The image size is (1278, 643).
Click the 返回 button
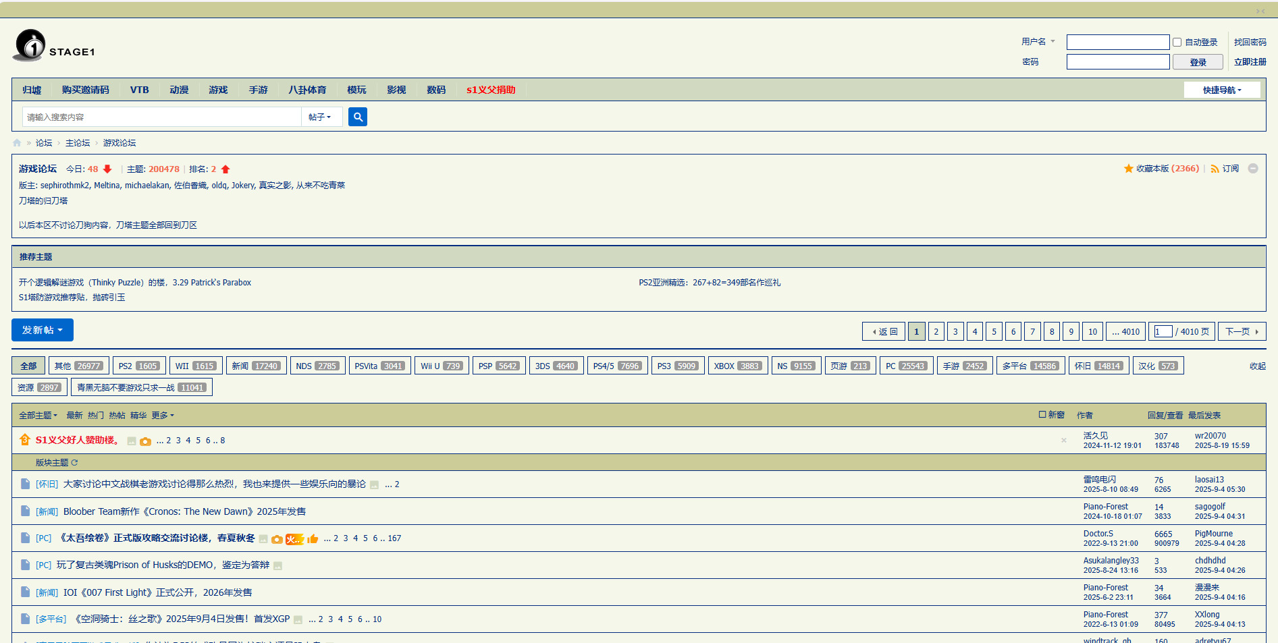884,331
